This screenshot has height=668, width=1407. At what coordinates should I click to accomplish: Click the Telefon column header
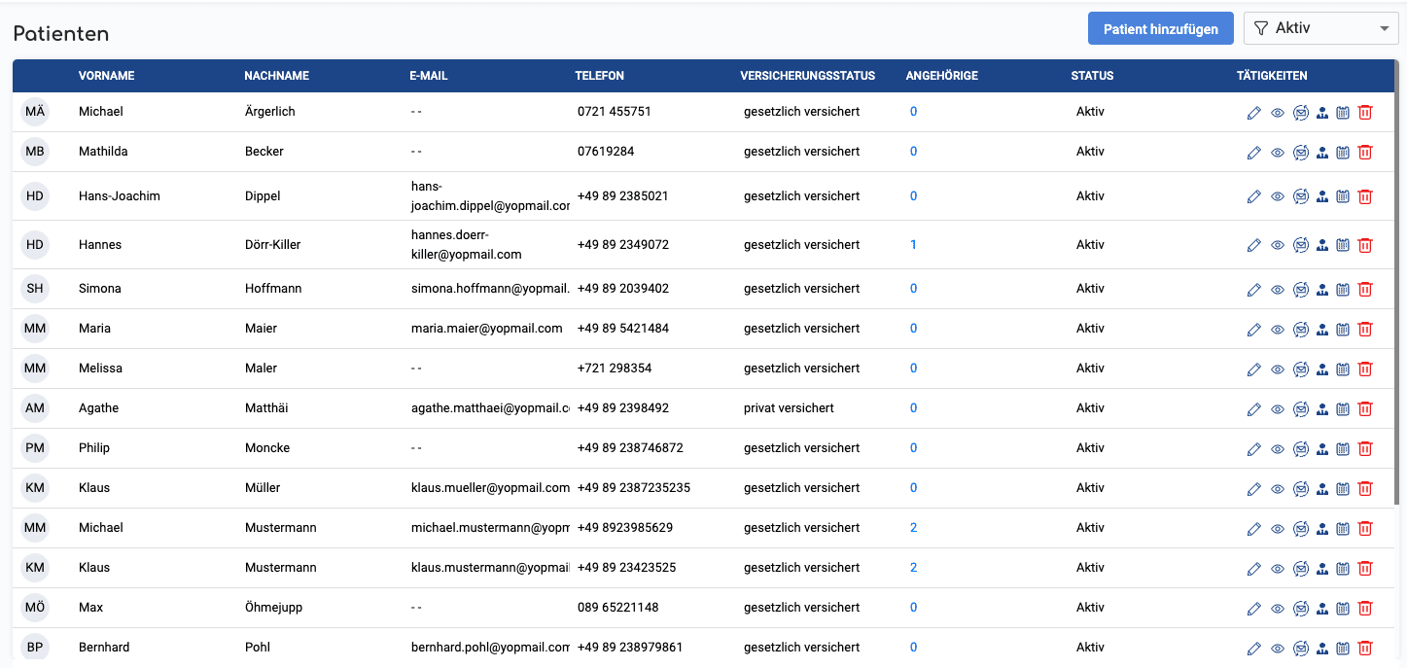[600, 76]
